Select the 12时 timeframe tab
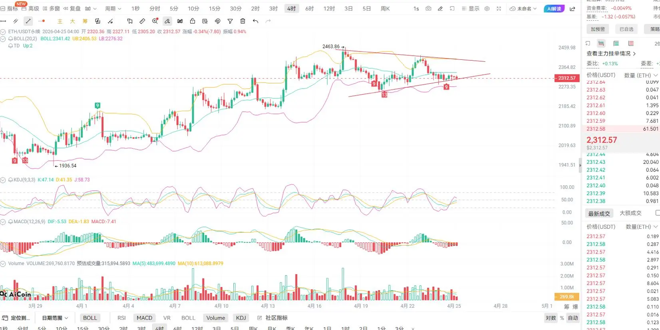The image size is (660, 330). tap(329, 8)
